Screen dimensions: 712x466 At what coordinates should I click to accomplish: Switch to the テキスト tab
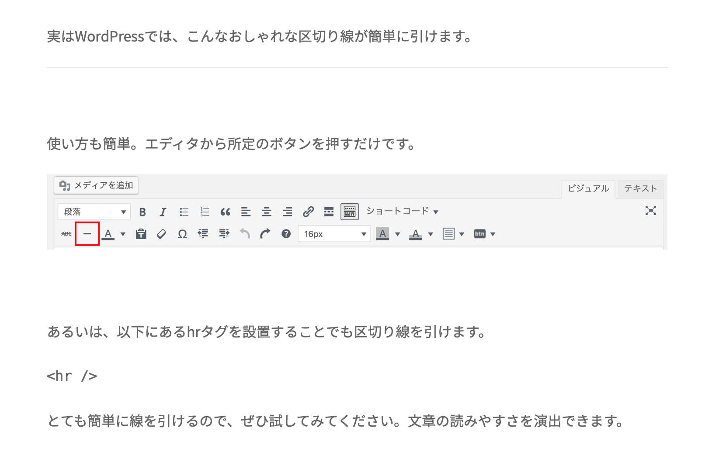tap(640, 188)
